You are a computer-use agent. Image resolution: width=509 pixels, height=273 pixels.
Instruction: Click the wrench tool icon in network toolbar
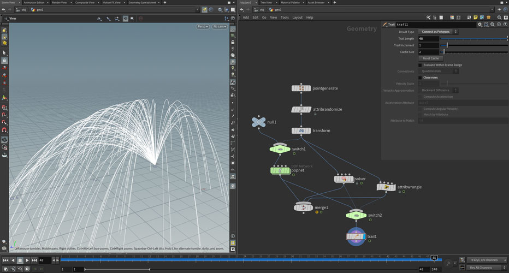pyautogui.click(x=428, y=17)
